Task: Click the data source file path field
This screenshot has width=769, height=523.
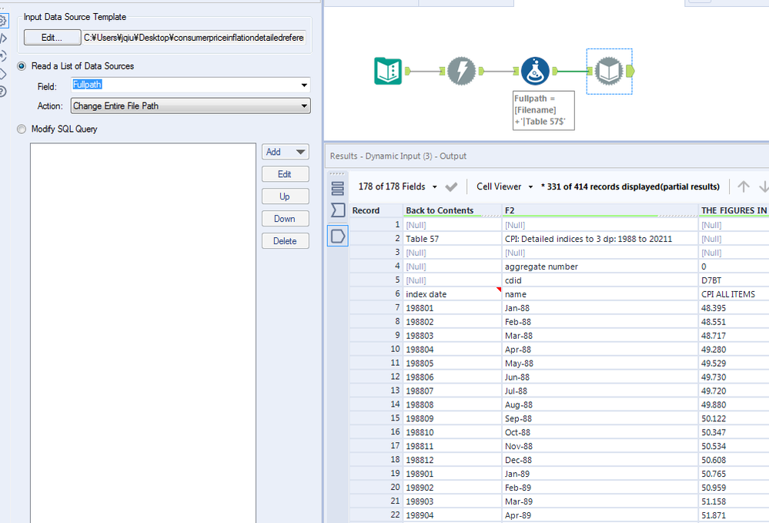Action: pos(194,37)
